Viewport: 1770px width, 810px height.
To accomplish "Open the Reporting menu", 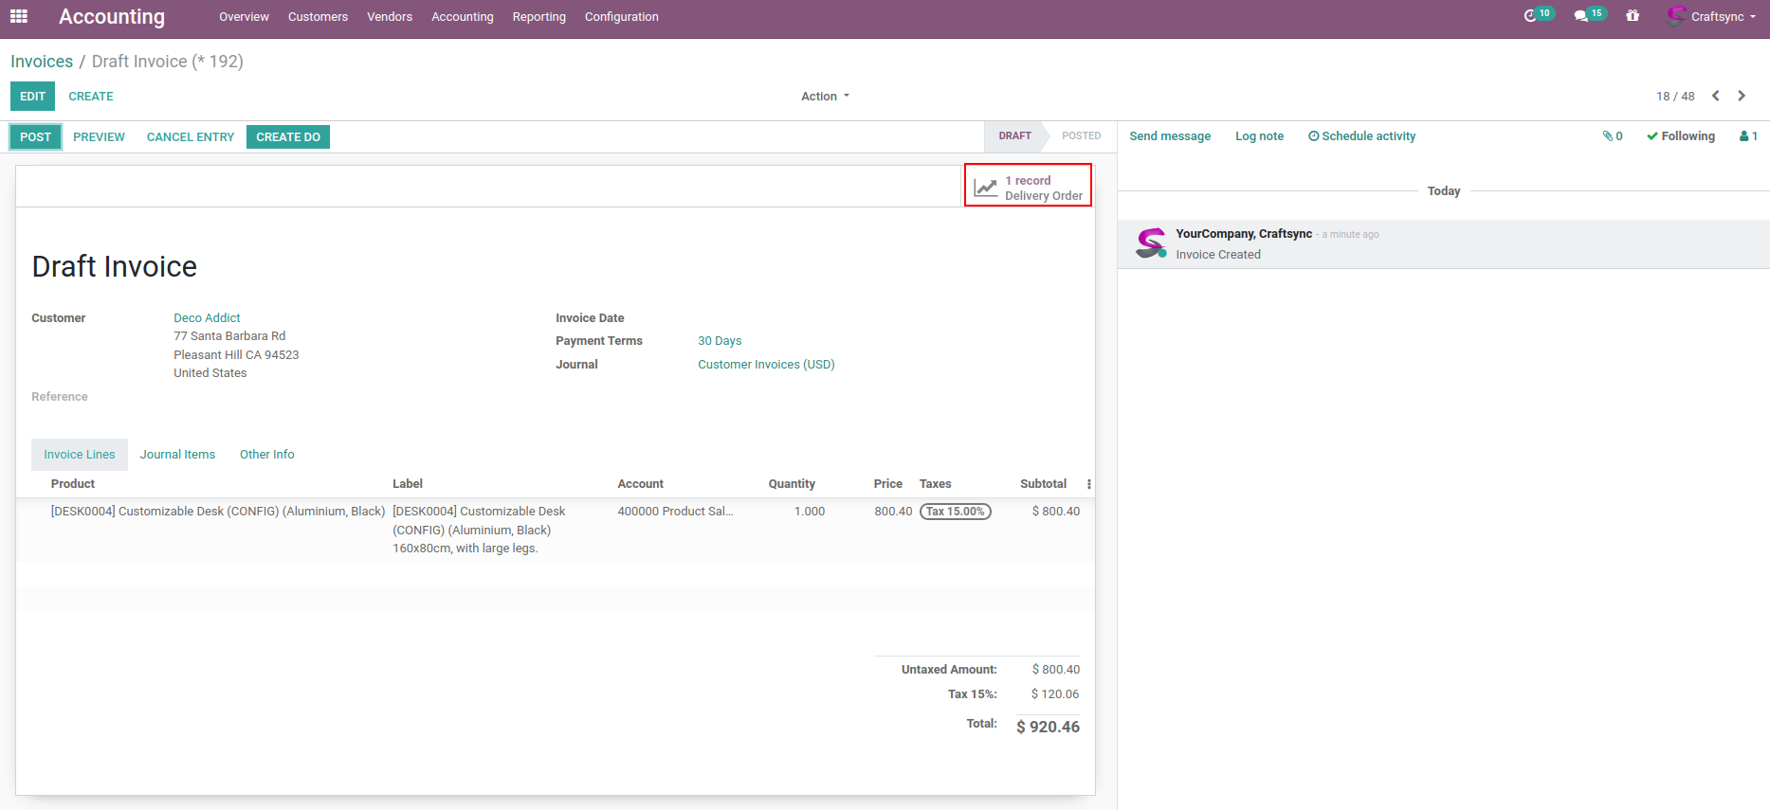I will (x=538, y=17).
